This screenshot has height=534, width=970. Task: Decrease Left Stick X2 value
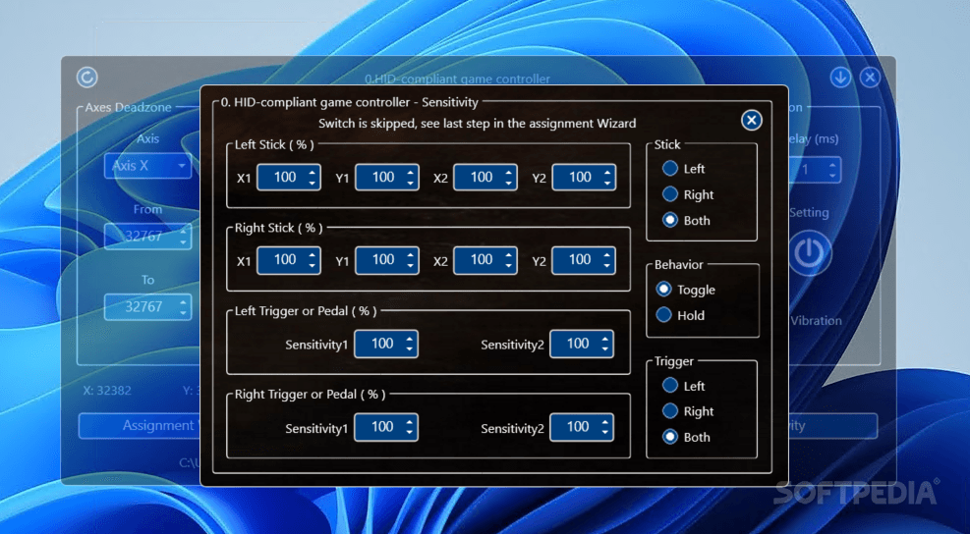point(509,183)
